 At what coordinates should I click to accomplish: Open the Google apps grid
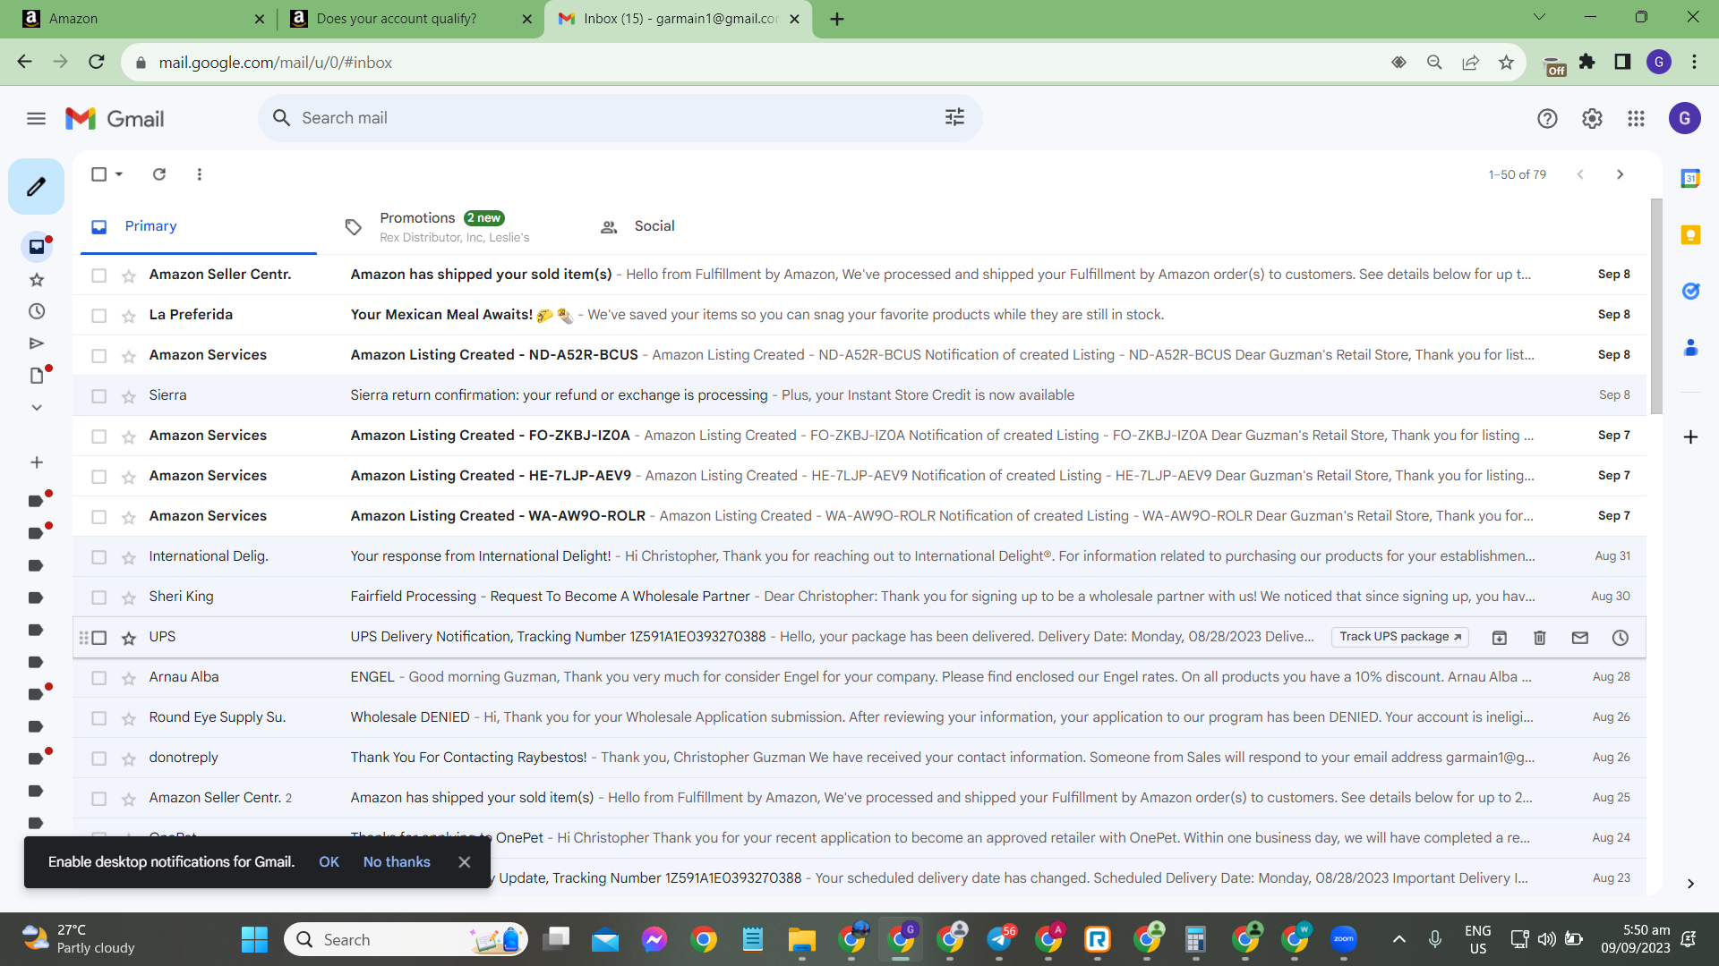(1636, 118)
